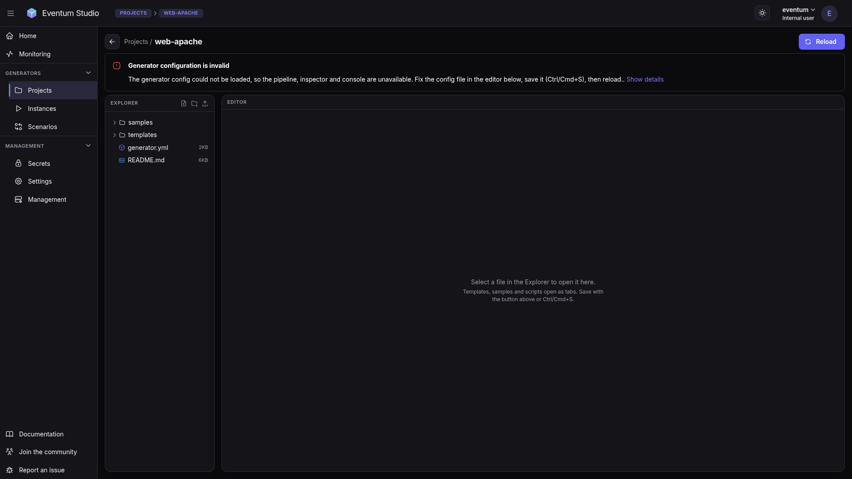Screen dimensions: 852x479
Task: Toggle light/dark theme sun icon
Action: coord(762,13)
